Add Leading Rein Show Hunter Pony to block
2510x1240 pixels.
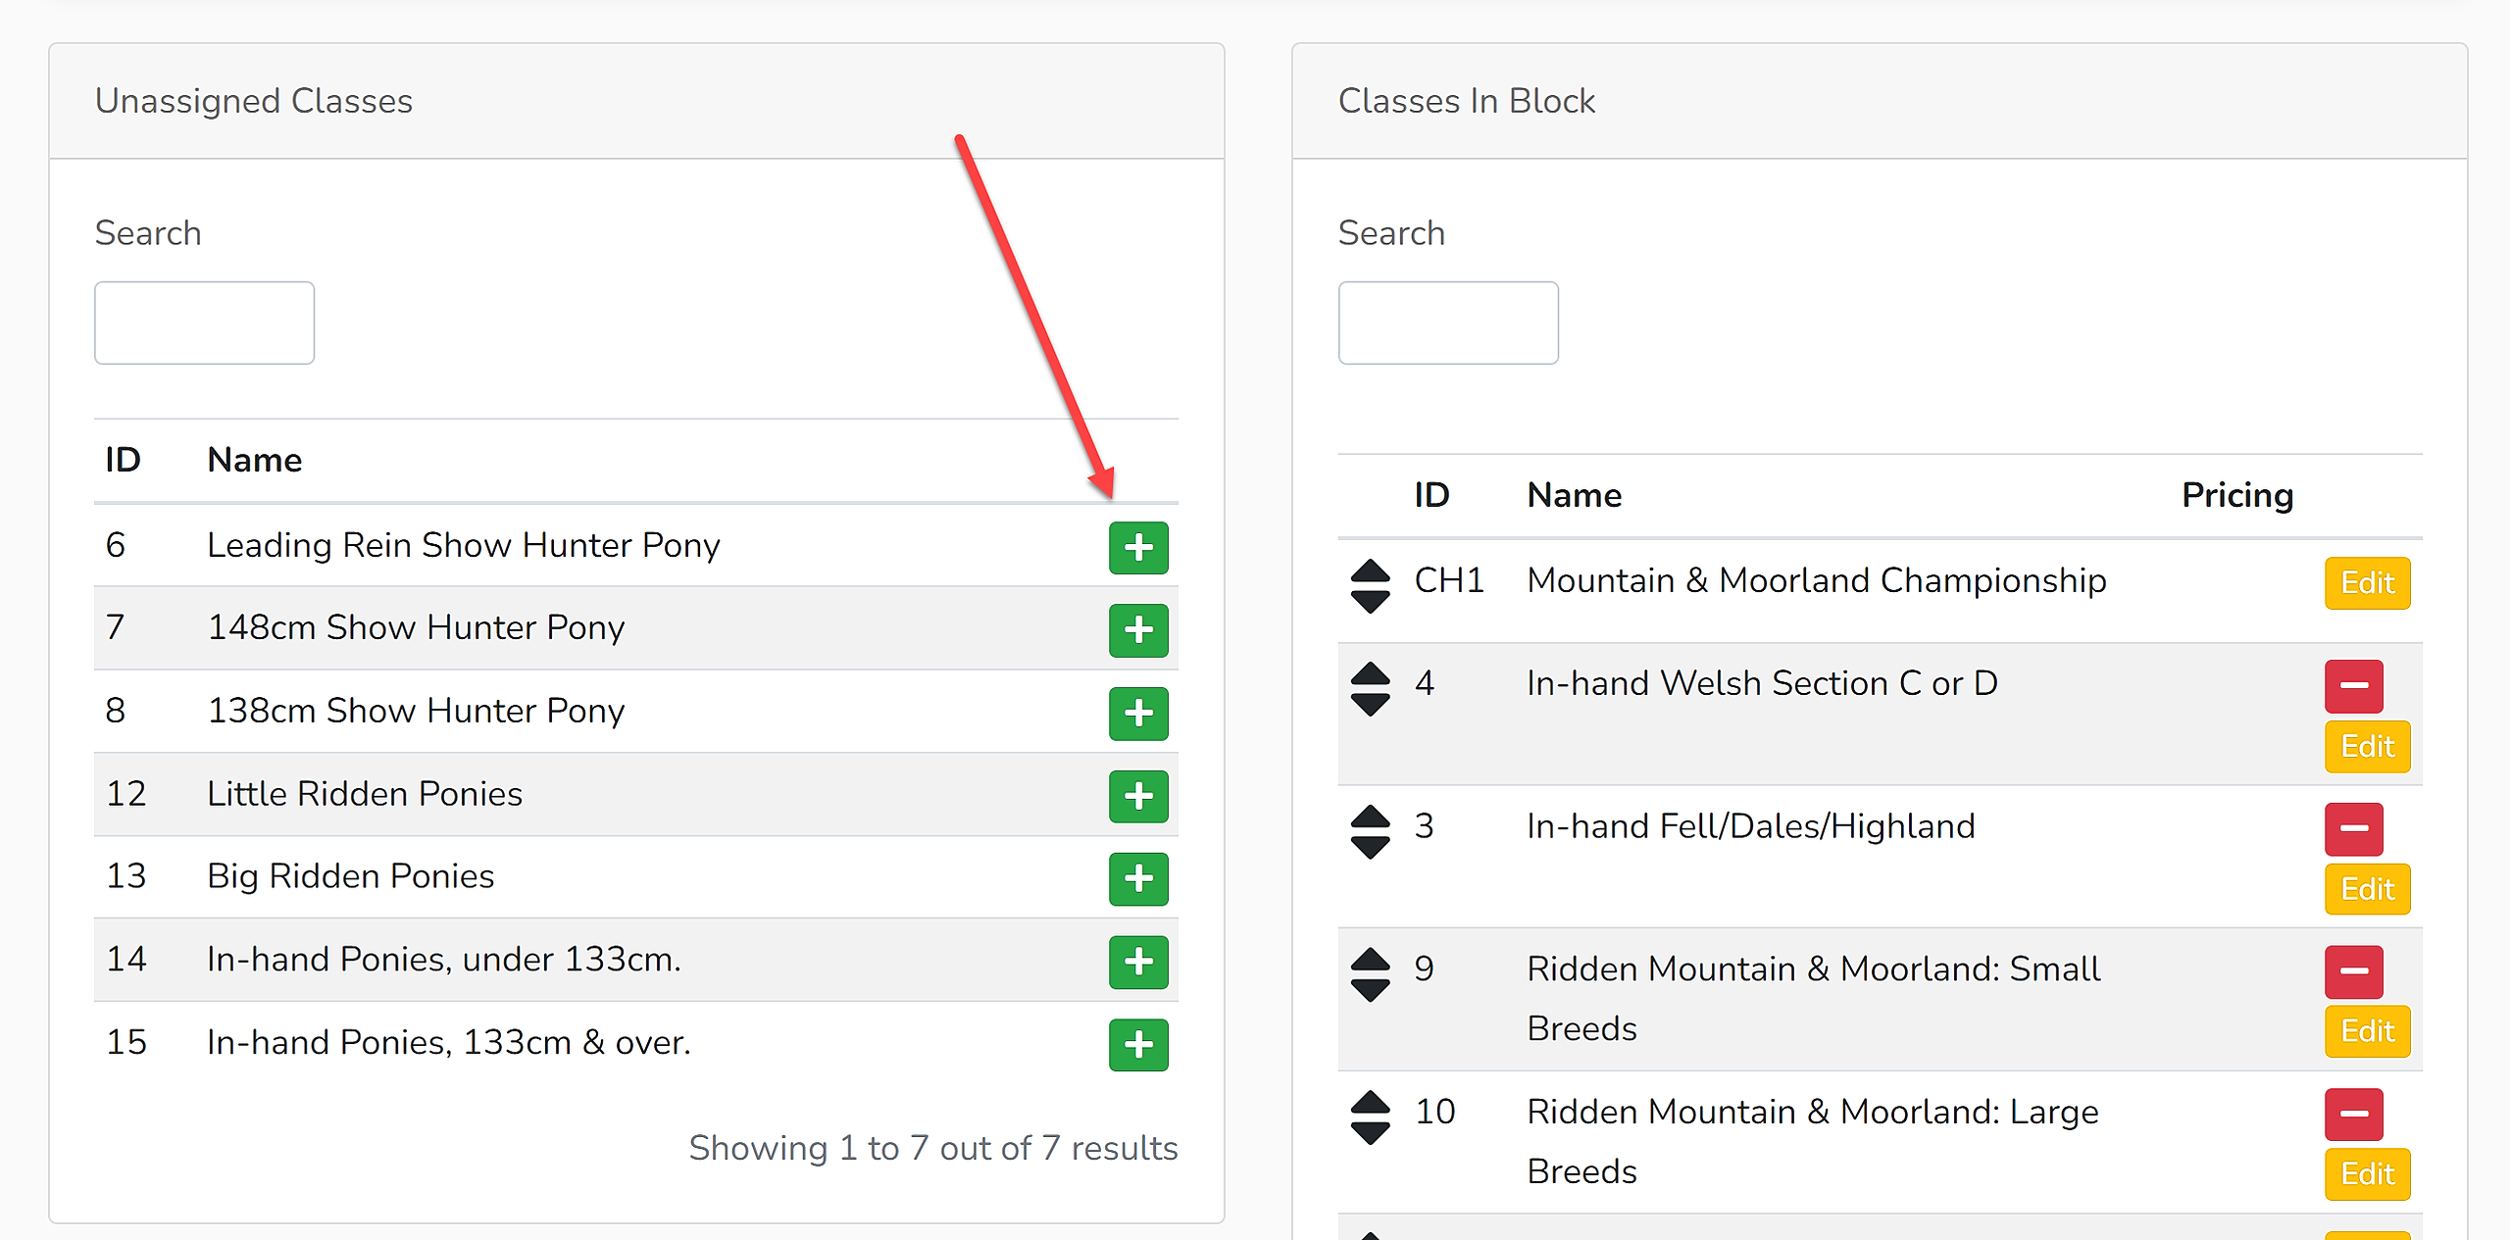tap(1138, 547)
